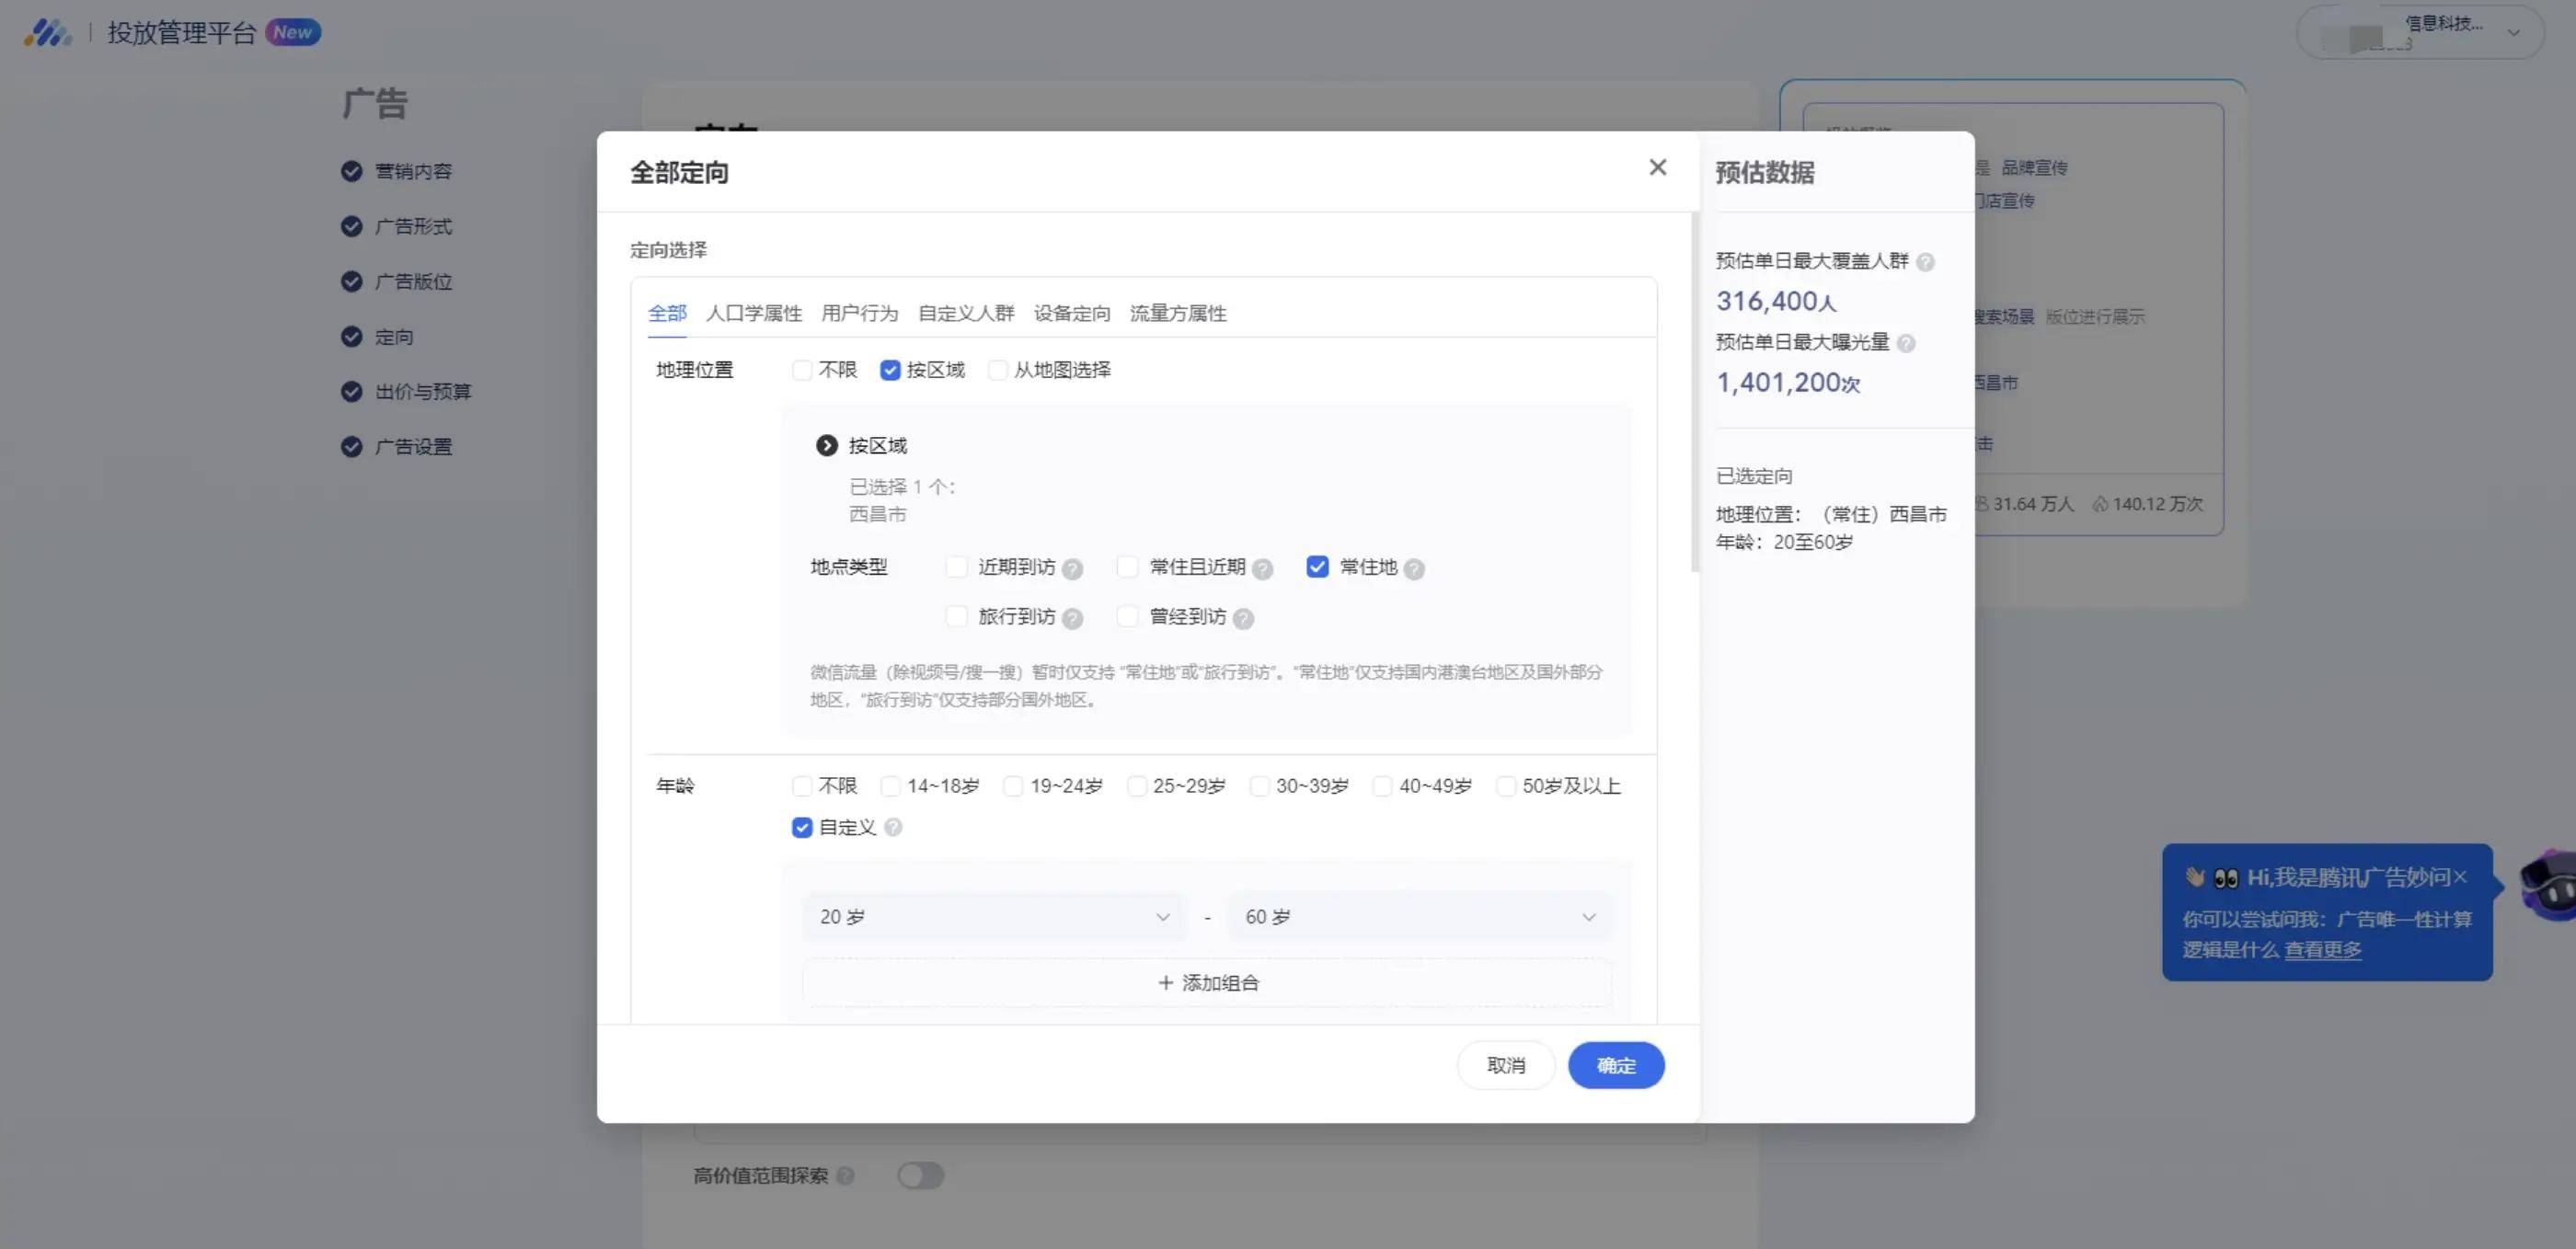Viewport: 2576px width, 1249px height.
Task: Click the 确定 button
Action: (1616, 1066)
